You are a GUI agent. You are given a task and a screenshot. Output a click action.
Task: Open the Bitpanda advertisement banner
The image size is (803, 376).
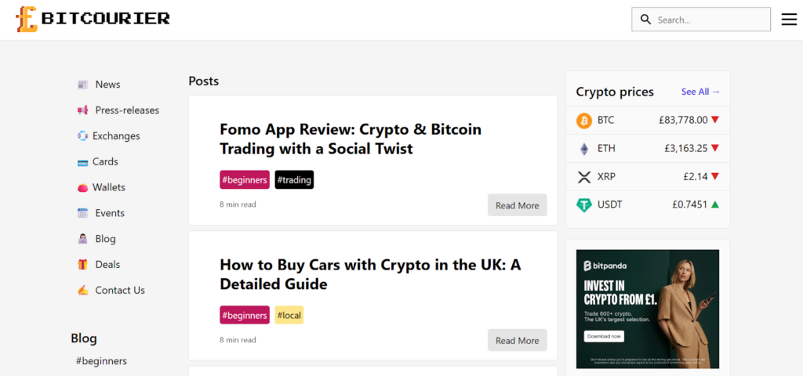click(647, 309)
